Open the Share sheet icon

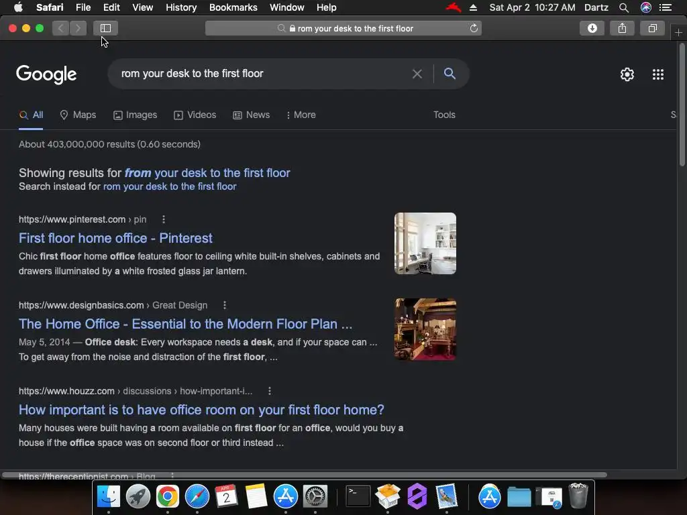click(622, 28)
